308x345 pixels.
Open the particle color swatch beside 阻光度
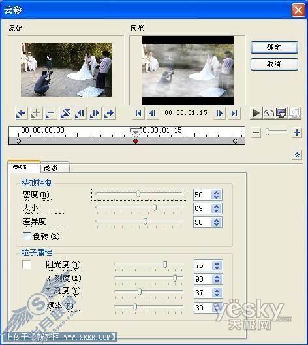(x=27, y=265)
